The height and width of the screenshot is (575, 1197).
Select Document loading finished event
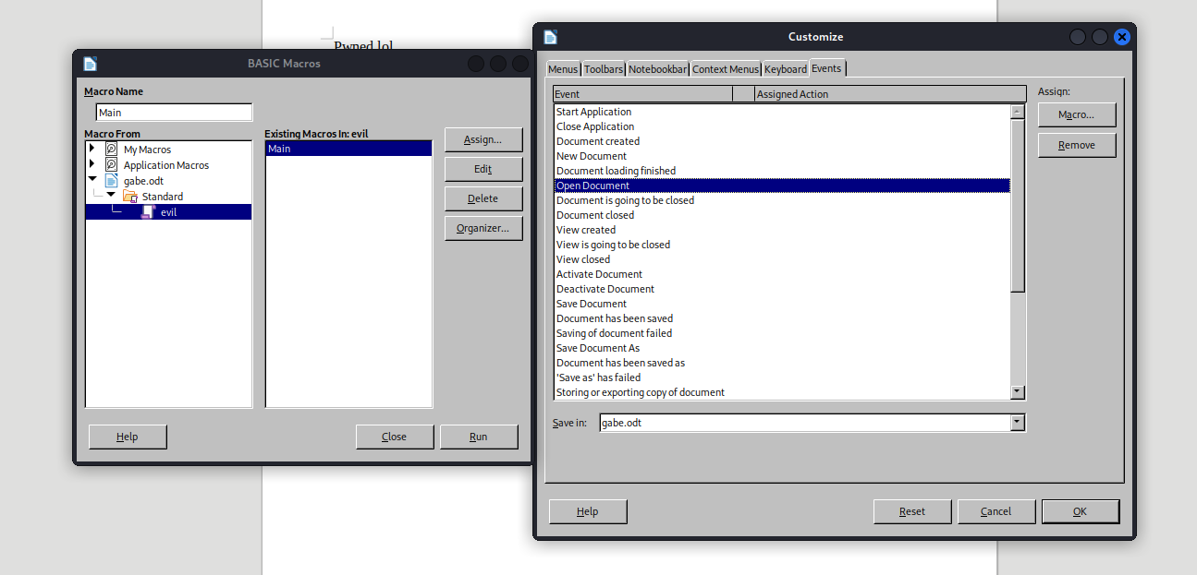point(782,171)
